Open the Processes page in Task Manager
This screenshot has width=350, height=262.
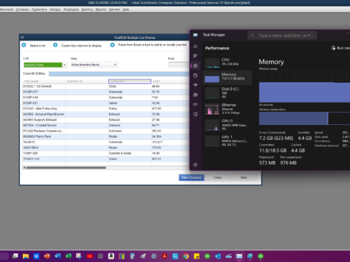click(196, 56)
